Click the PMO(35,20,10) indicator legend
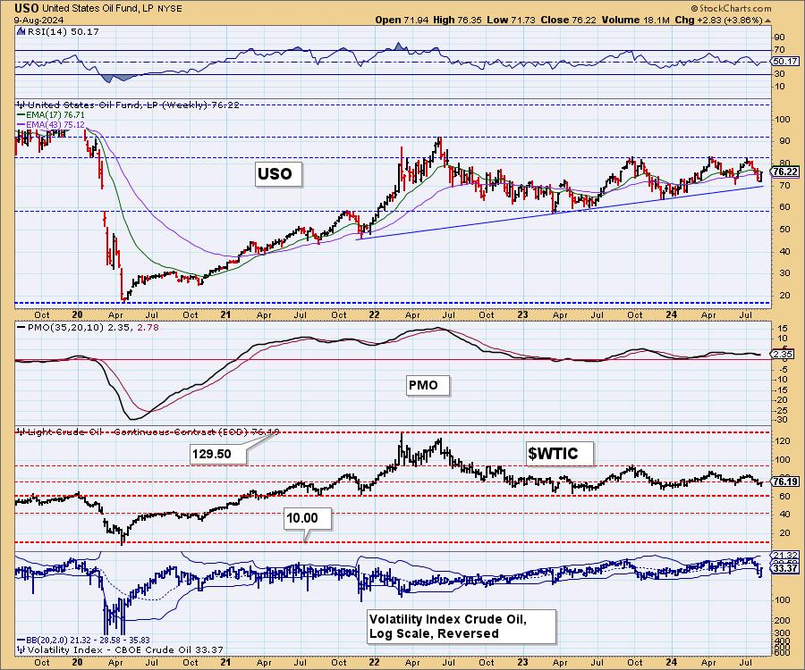The image size is (805, 670). [x=88, y=327]
